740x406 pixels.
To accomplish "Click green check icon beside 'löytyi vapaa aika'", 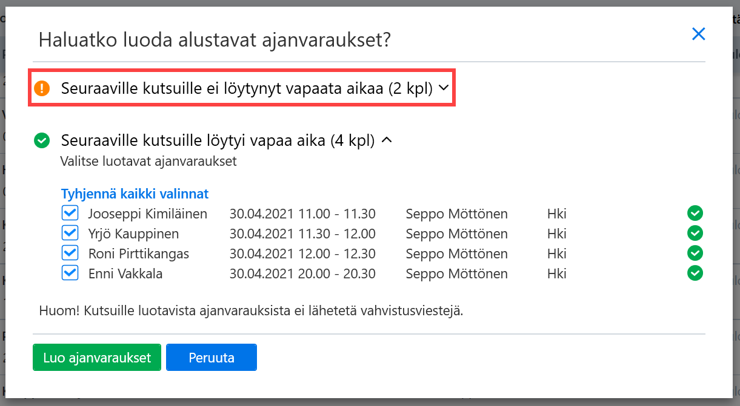I will 42,141.
